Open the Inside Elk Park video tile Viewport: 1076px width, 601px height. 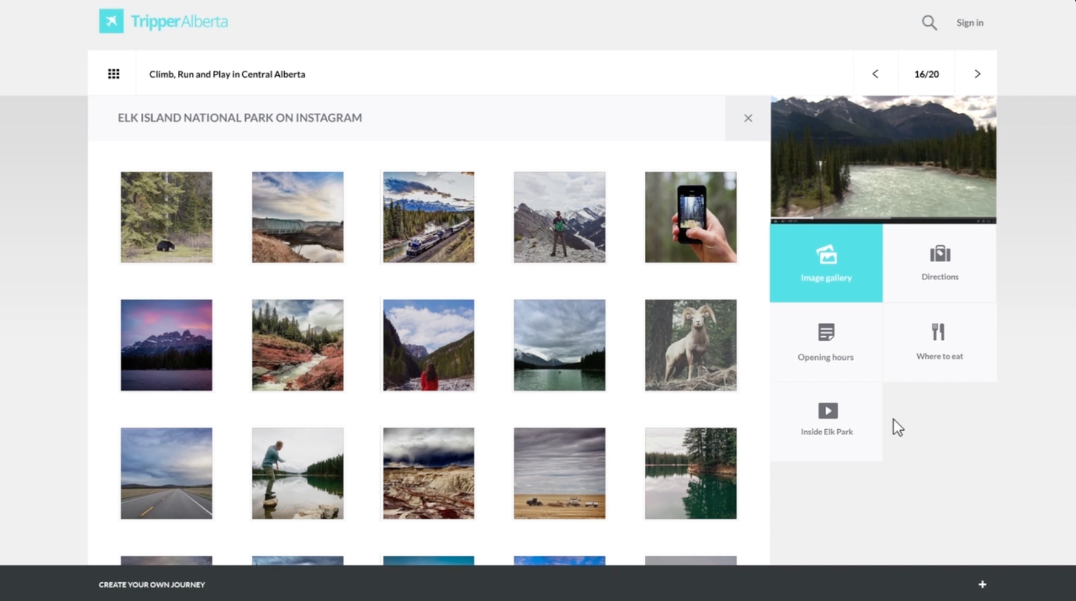point(826,421)
